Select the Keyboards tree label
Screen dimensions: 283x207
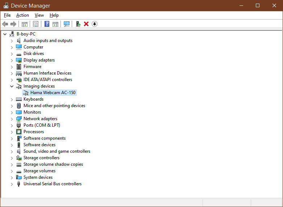34,99
